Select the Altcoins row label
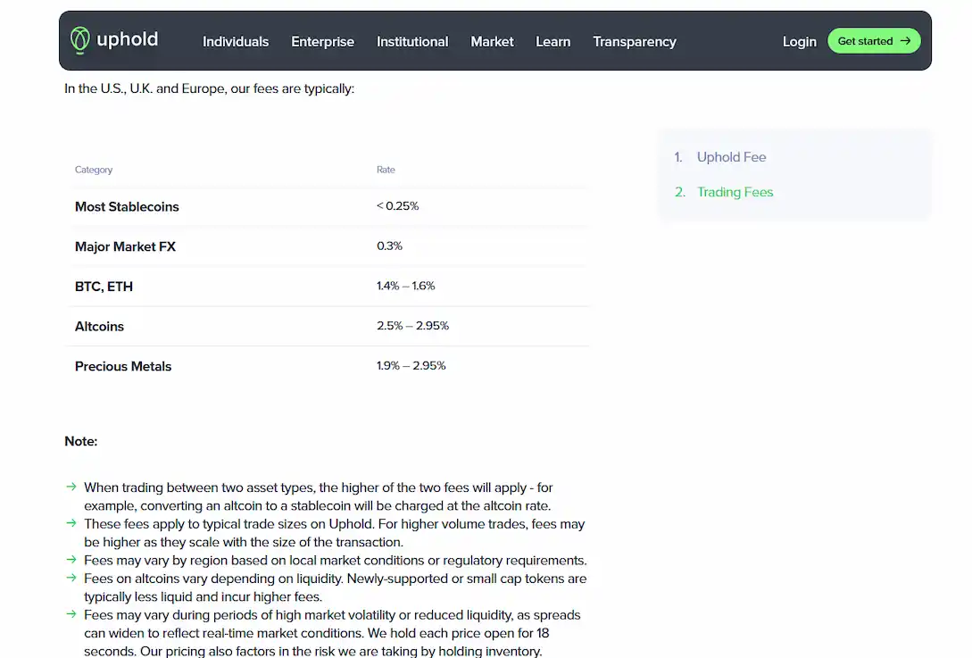The width and height of the screenshot is (972, 658). [x=99, y=326]
